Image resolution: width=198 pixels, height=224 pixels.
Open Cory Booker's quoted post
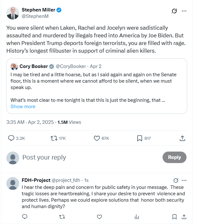(x=96, y=86)
